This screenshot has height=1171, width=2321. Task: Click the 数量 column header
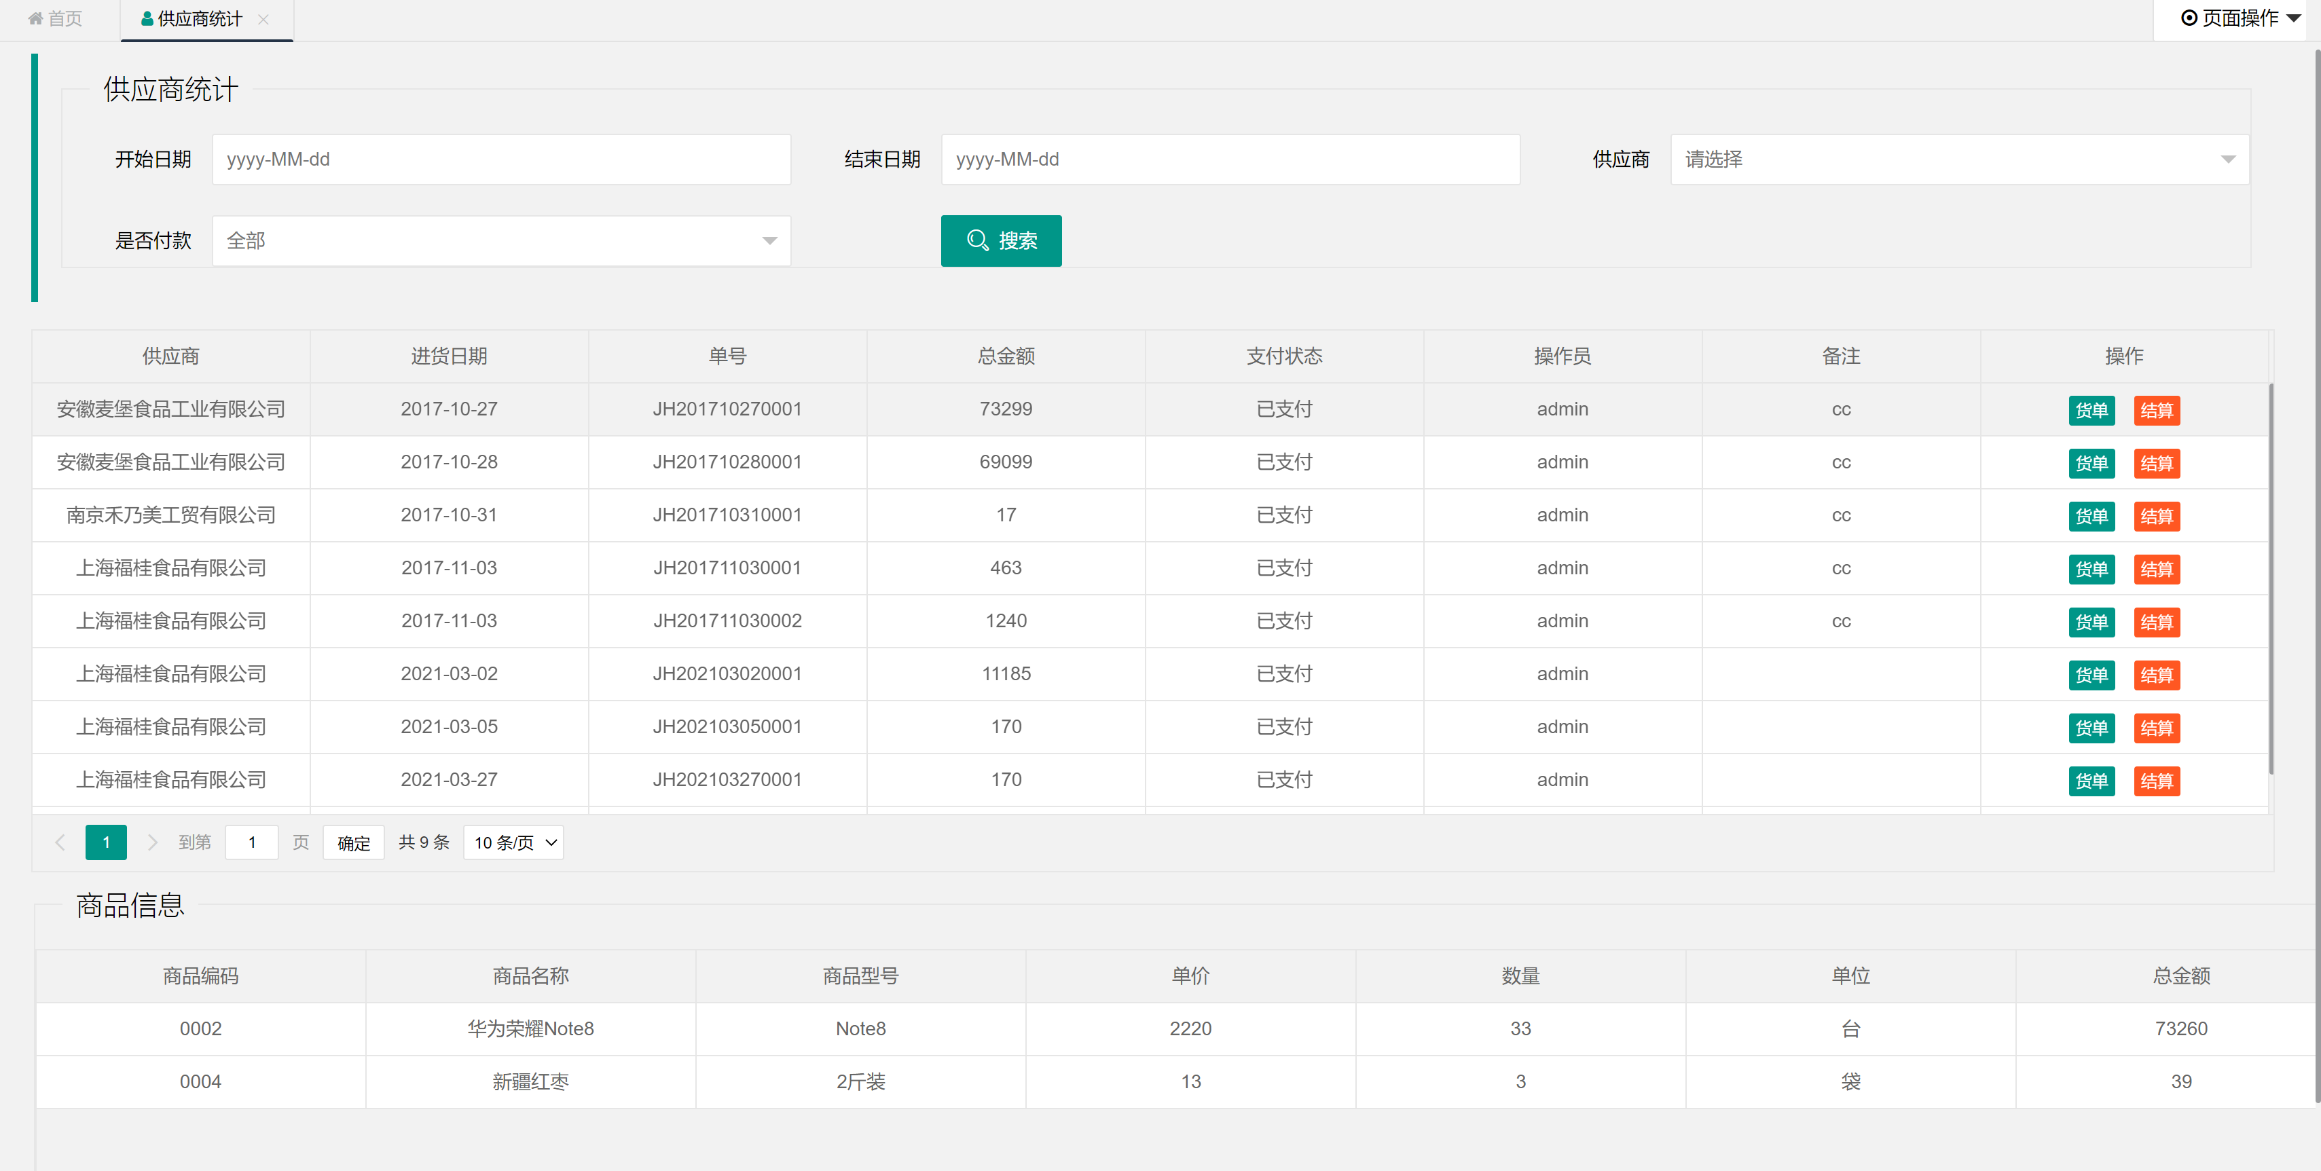point(1520,975)
